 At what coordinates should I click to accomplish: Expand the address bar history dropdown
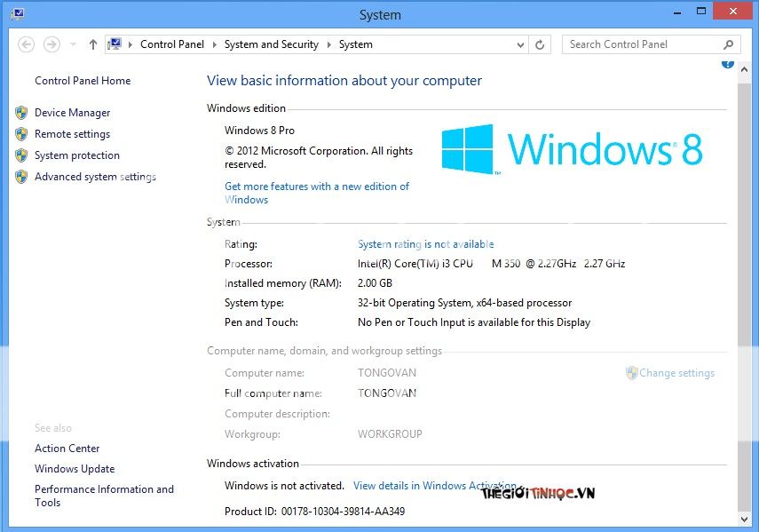[519, 44]
